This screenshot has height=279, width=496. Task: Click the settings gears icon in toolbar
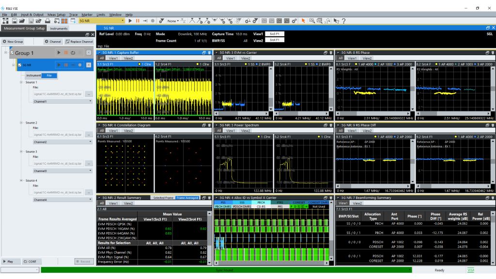click(294, 21)
